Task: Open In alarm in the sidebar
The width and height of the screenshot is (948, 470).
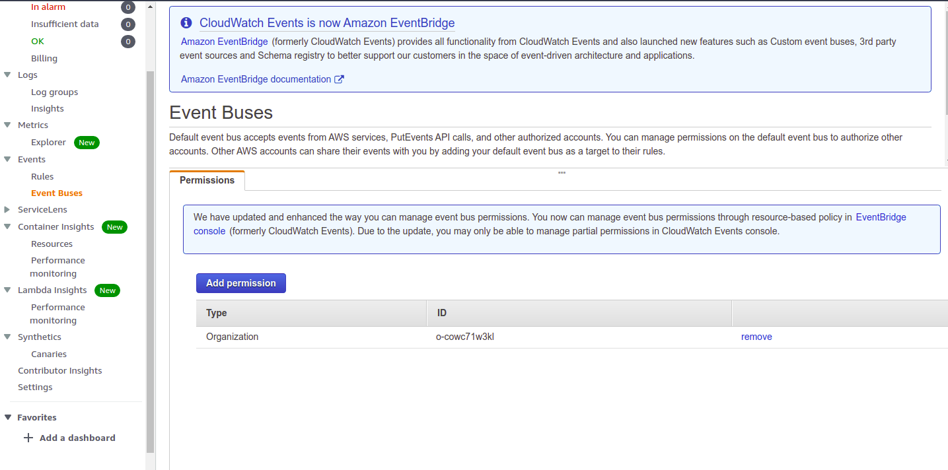Action: click(48, 7)
